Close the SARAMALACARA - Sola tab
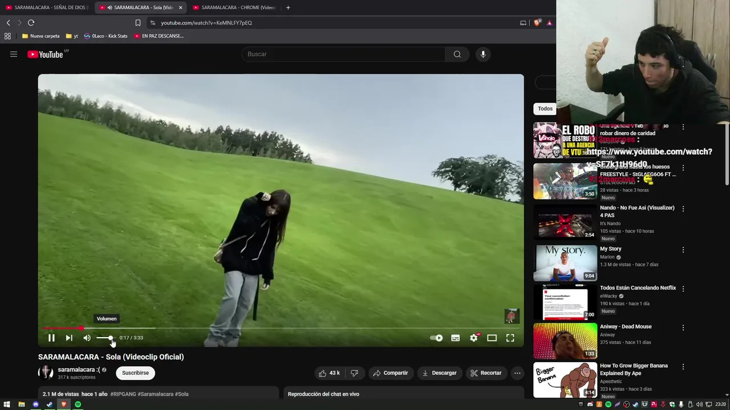This screenshot has height=410, width=730. (180, 7)
